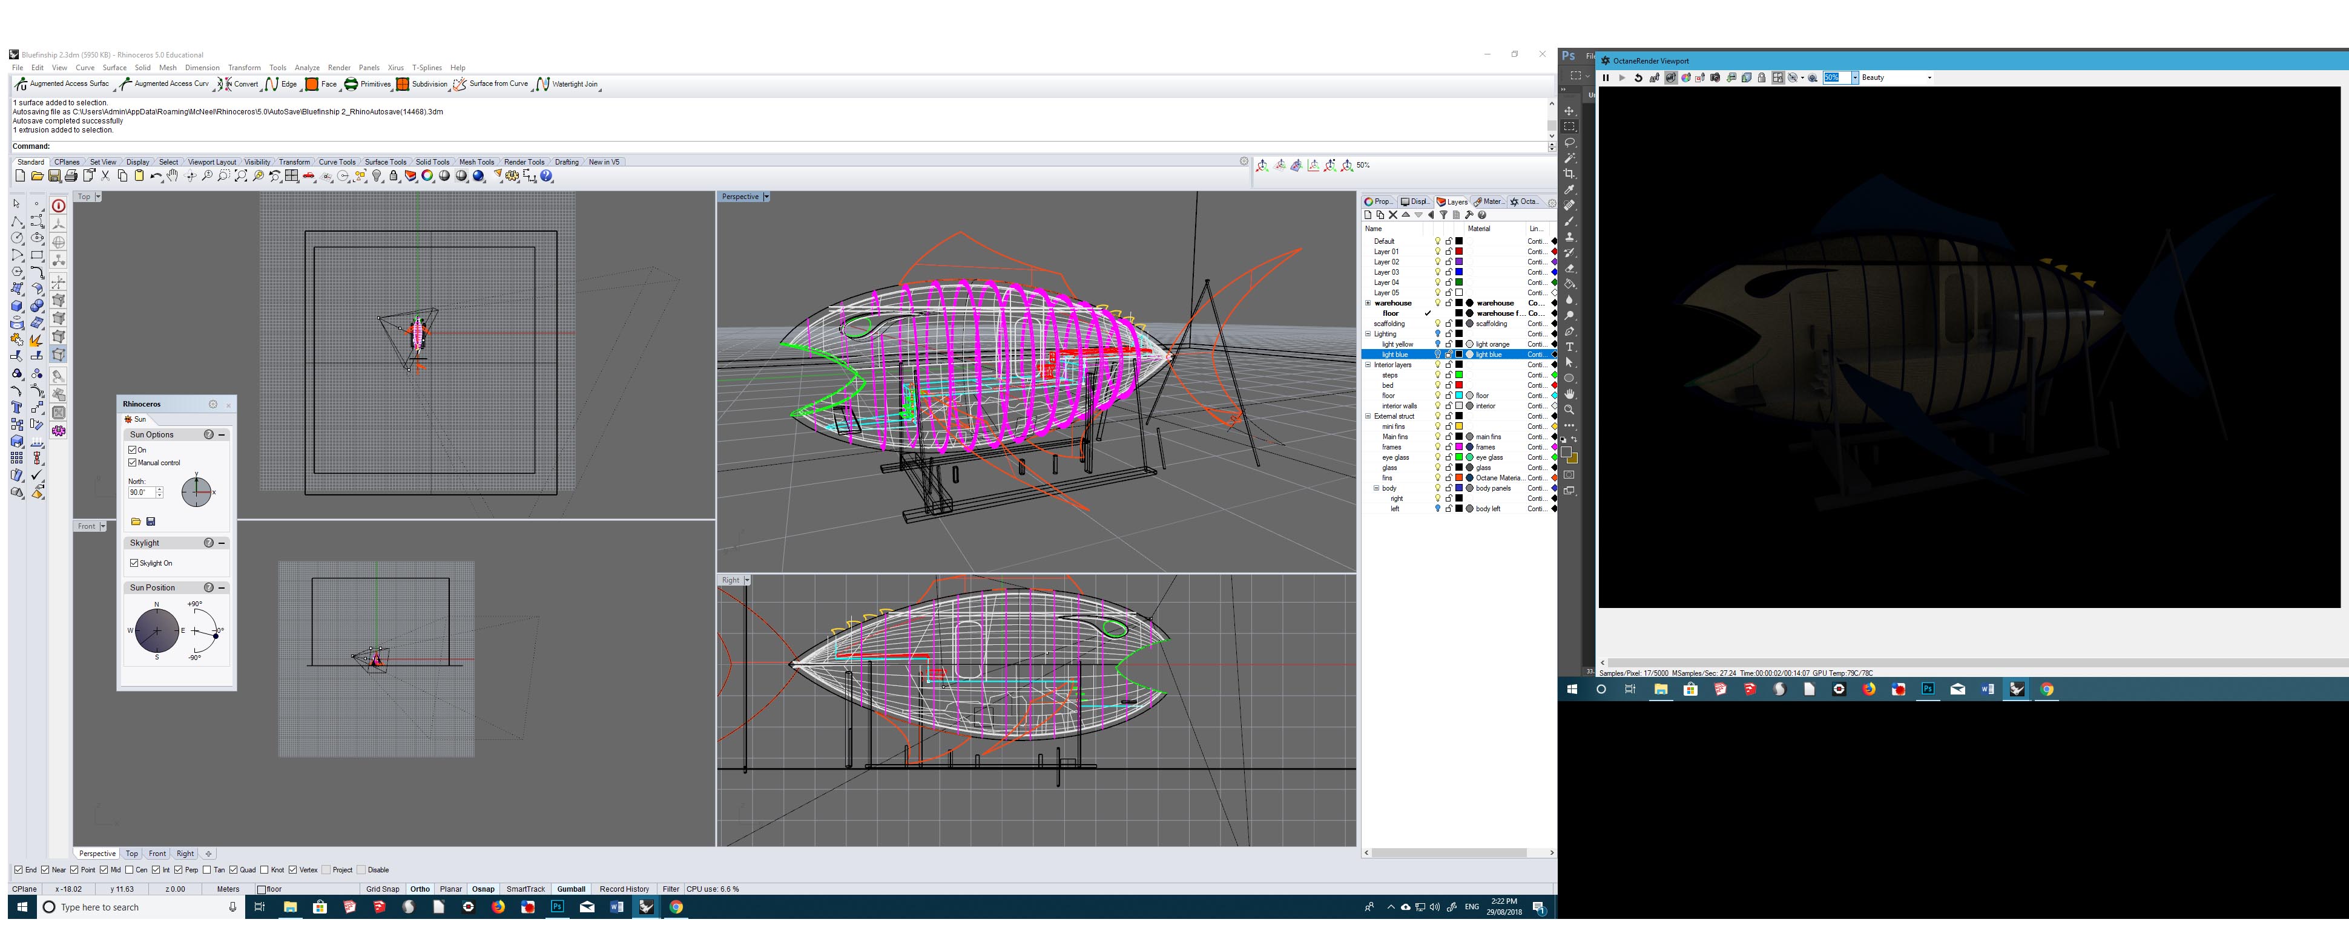Switch to the Curve Tools toolbar tab
The image size is (2349, 951).
[x=337, y=162]
